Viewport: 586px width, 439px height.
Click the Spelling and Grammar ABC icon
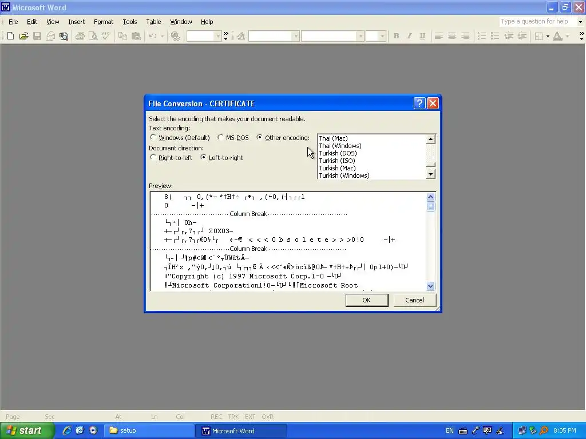click(106, 36)
